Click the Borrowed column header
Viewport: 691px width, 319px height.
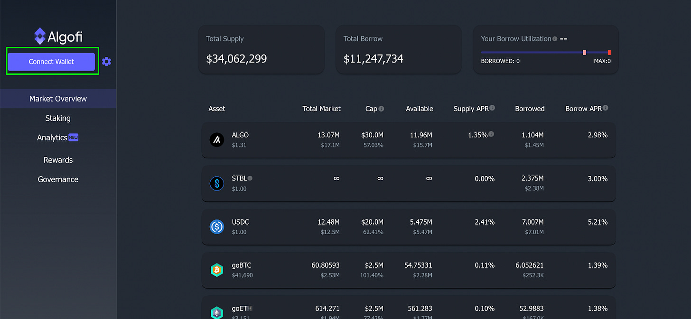coord(530,109)
